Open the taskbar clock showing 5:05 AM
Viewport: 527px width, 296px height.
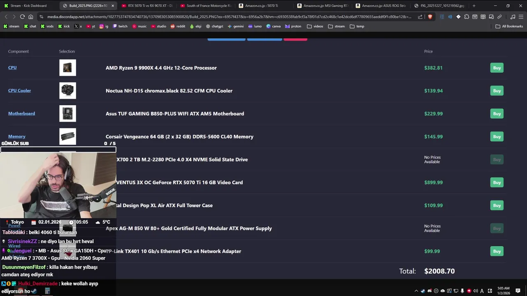[x=504, y=291]
